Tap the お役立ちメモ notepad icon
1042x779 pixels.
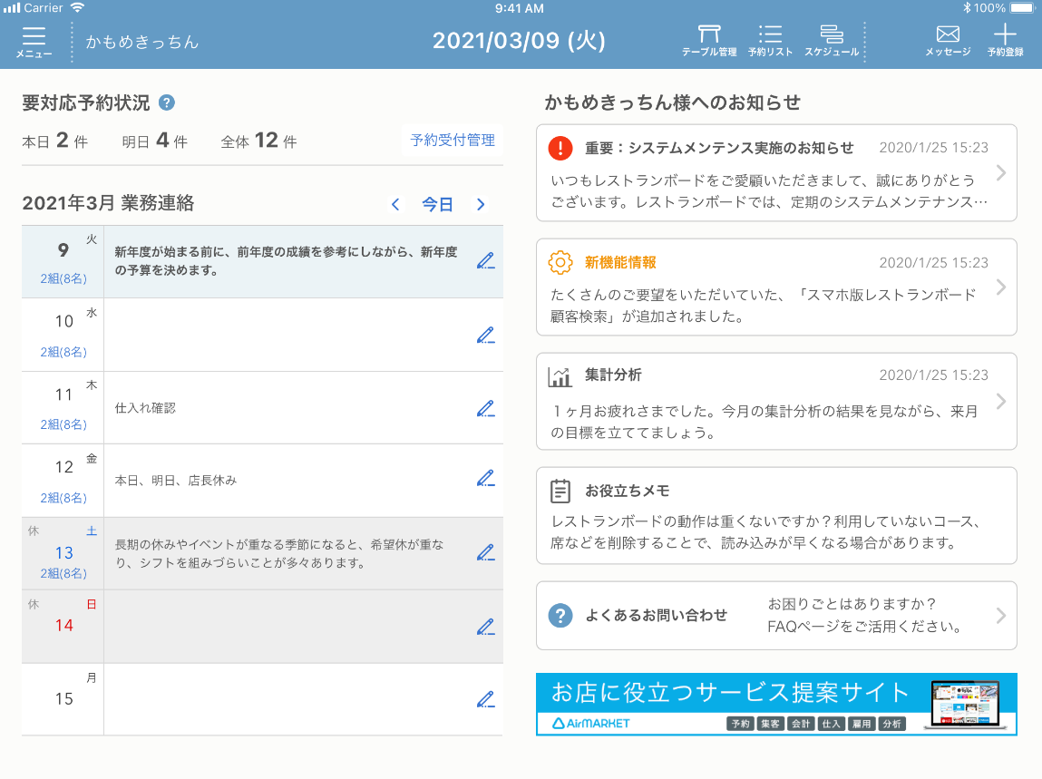point(560,492)
